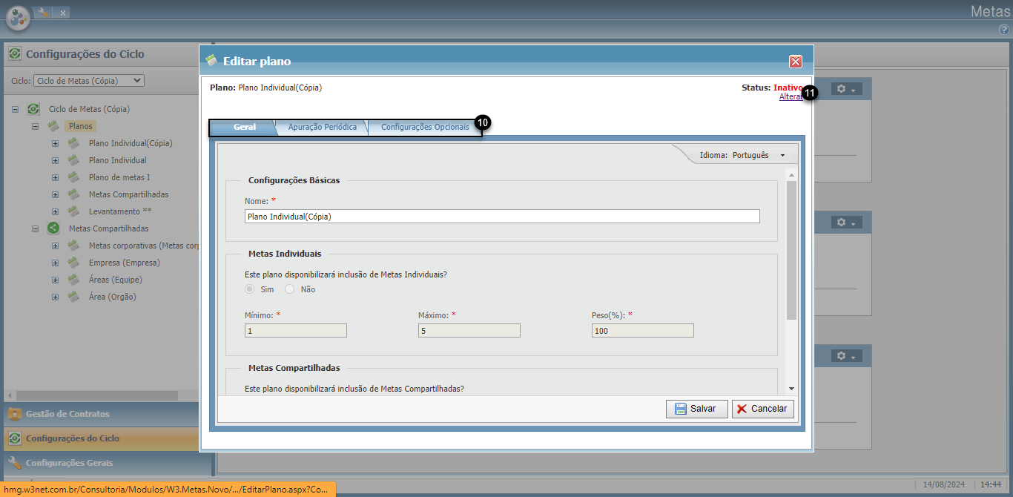The height and width of the screenshot is (497, 1013).
Task: Switch to the Geral tab
Action: click(x=244, y=127)
